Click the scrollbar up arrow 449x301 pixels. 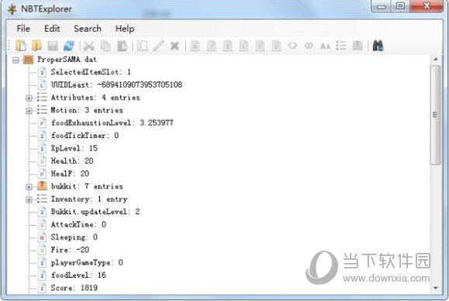[435, 59]
